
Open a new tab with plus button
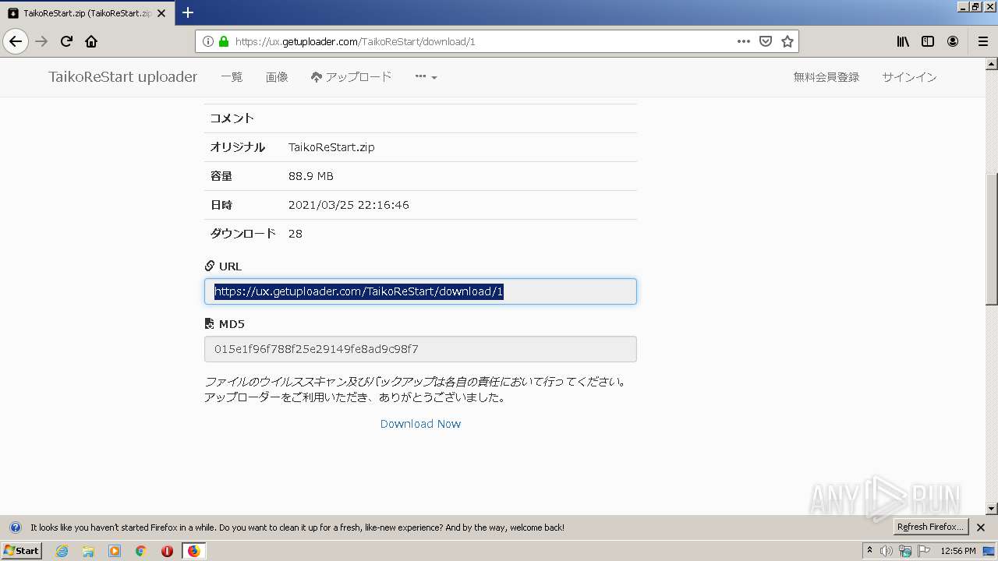click(x=187, y=12)
